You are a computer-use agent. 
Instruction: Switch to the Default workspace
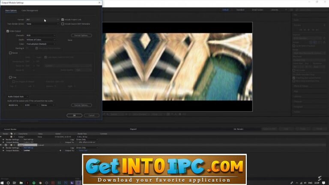225,10
